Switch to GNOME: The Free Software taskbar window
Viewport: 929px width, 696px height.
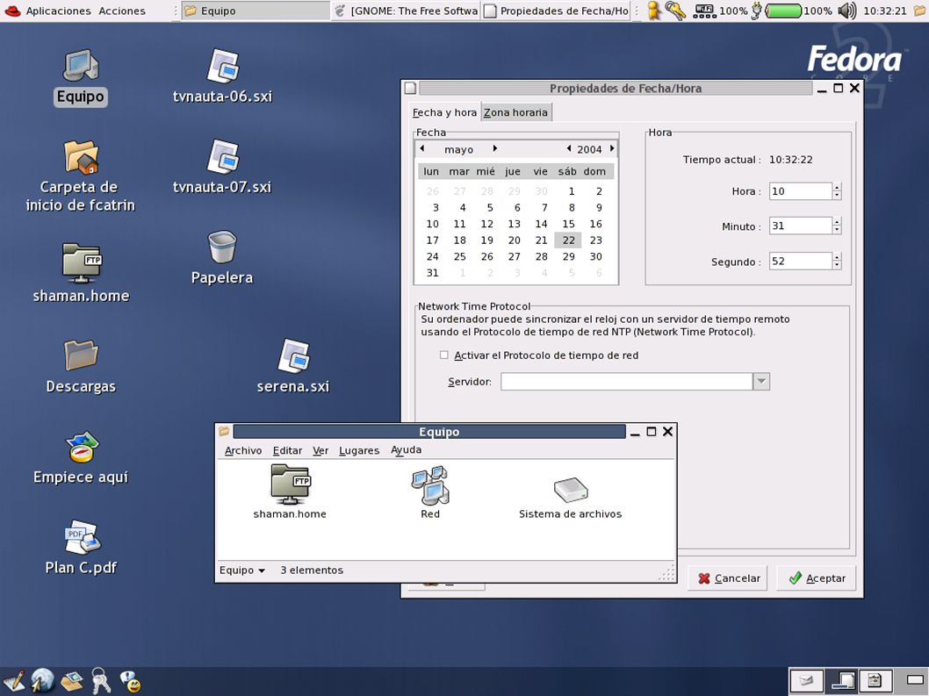click(406, 11)
